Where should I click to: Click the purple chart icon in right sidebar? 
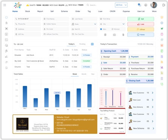pos(162,67)
